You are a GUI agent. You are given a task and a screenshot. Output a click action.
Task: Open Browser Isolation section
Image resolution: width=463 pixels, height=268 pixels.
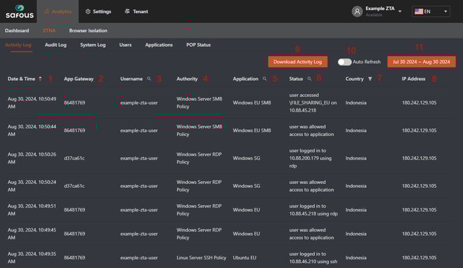tap(88, 30)
